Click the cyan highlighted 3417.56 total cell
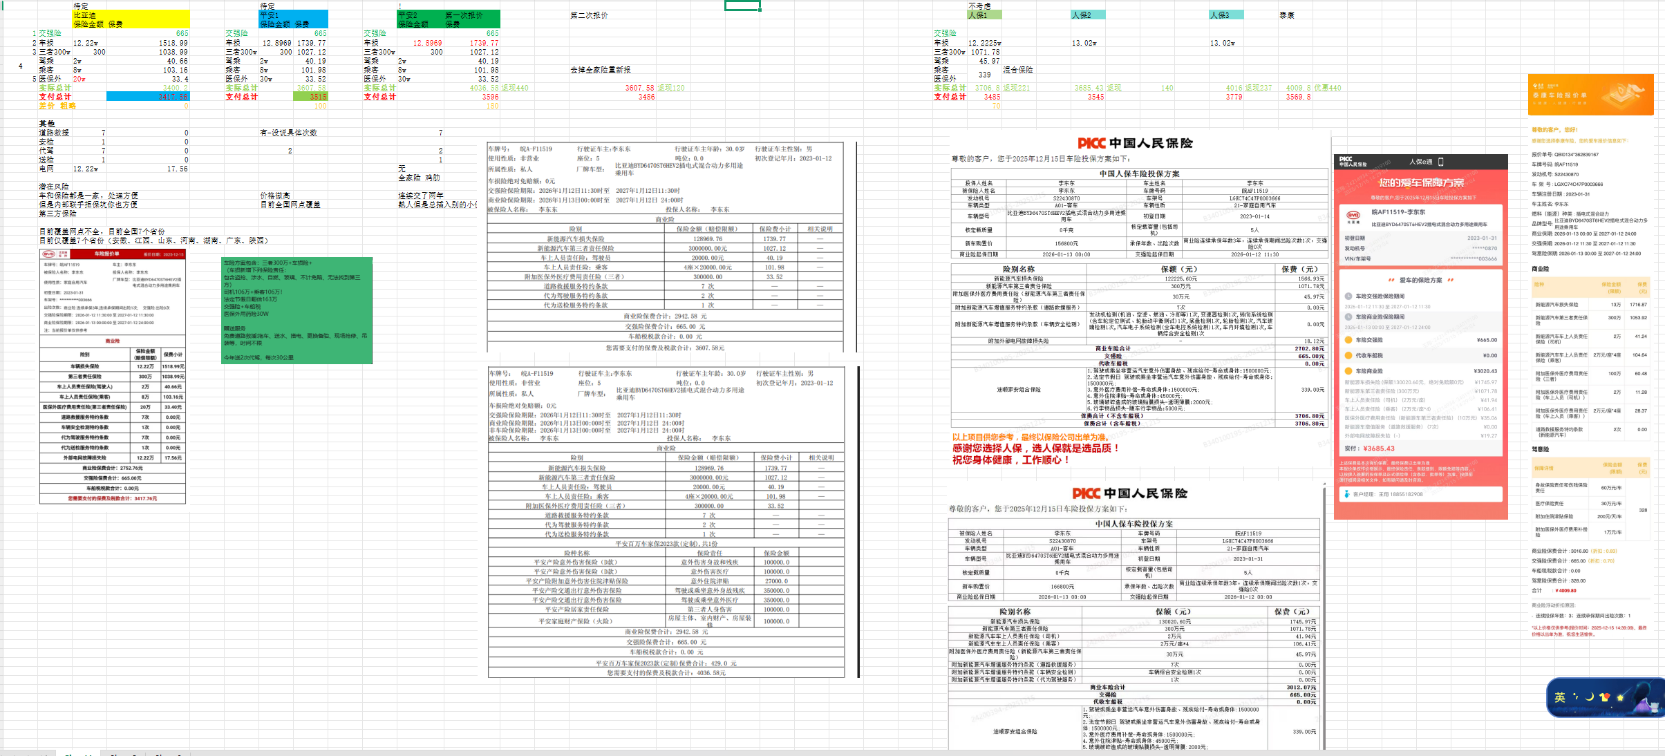Viewport: 1665px width, 756px height. [x=147, y=97]
